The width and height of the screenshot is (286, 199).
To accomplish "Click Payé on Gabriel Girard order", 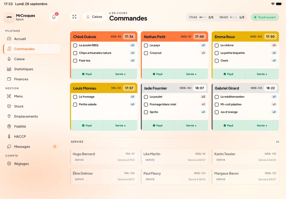I will point(229,125).
